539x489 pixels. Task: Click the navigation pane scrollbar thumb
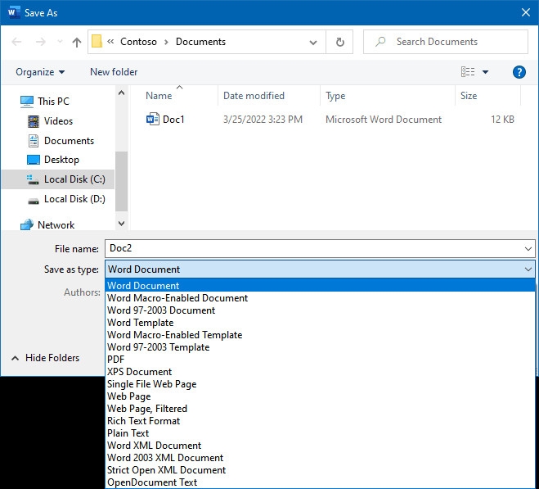click(121, 181)
